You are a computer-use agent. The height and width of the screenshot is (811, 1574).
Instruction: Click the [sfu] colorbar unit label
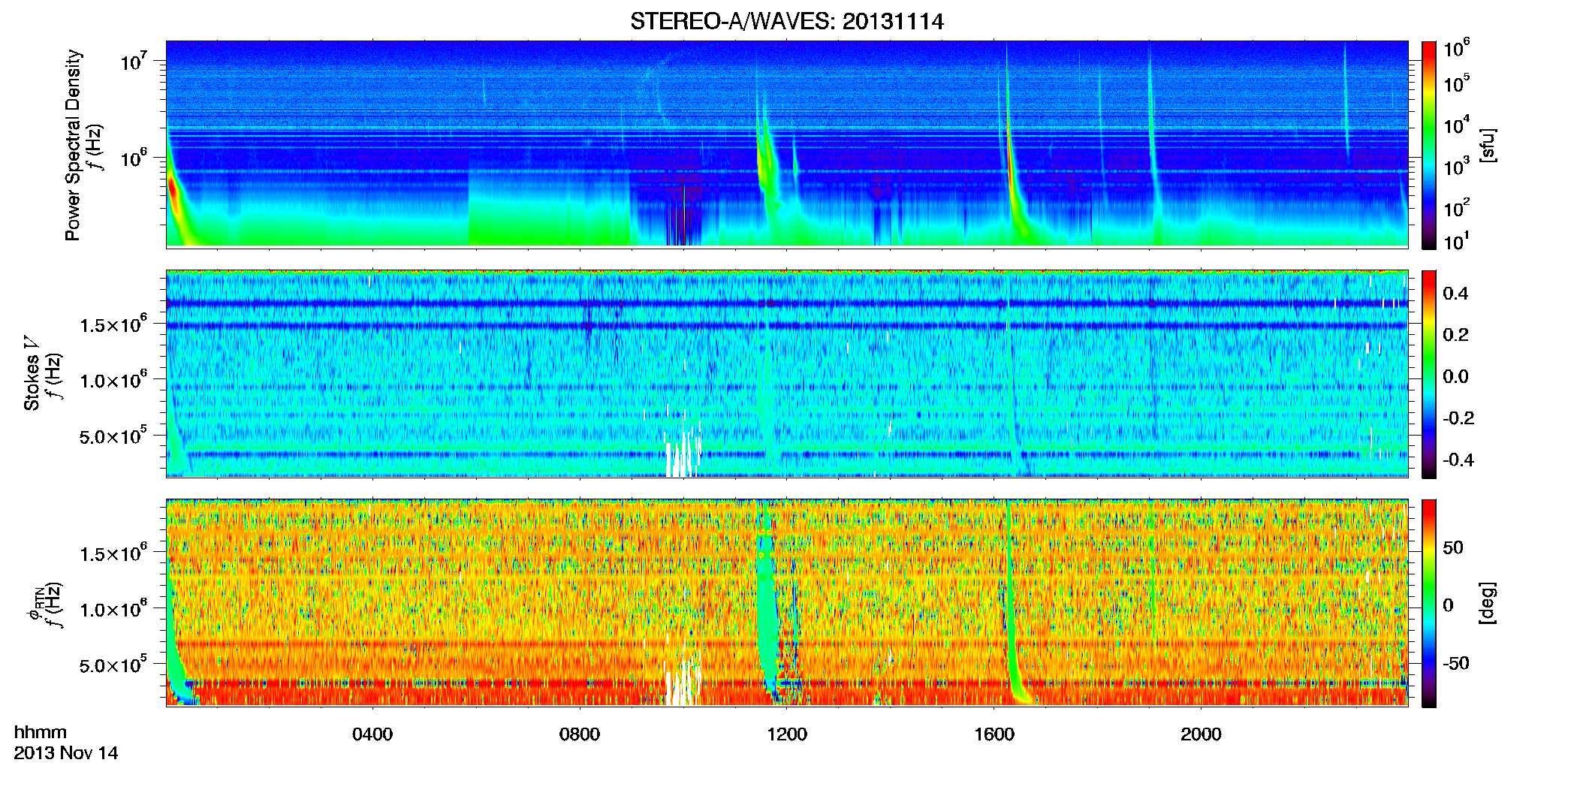point(1488,145)
